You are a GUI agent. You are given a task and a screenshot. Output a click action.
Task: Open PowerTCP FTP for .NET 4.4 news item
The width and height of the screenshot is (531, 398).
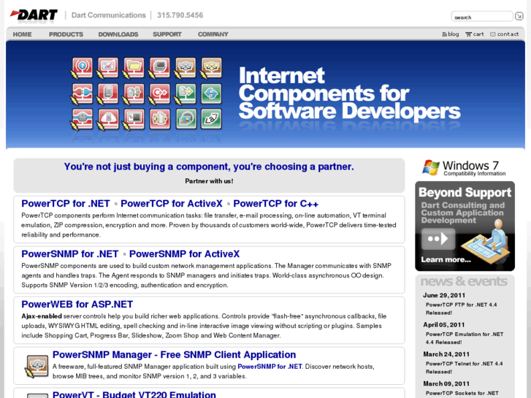pos(461,309)
